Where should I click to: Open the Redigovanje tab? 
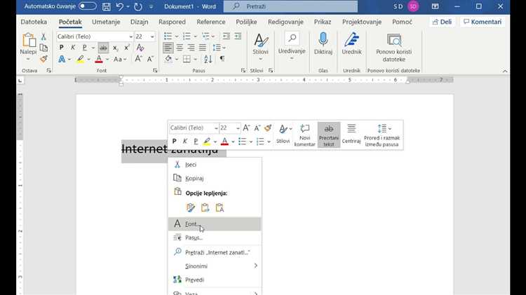click(285, 22)
